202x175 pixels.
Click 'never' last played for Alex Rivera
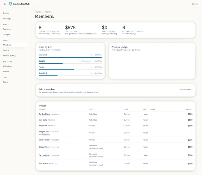pyautogui.click(x=145, y=164)
